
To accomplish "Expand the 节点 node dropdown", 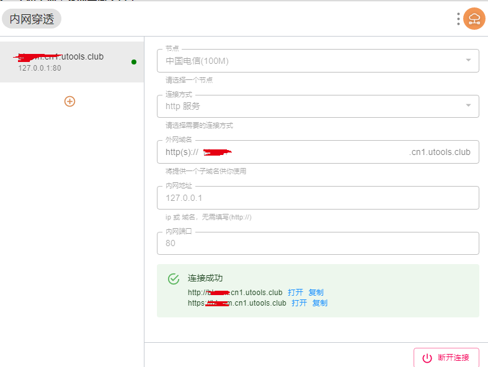I will (x=468, y=60).
